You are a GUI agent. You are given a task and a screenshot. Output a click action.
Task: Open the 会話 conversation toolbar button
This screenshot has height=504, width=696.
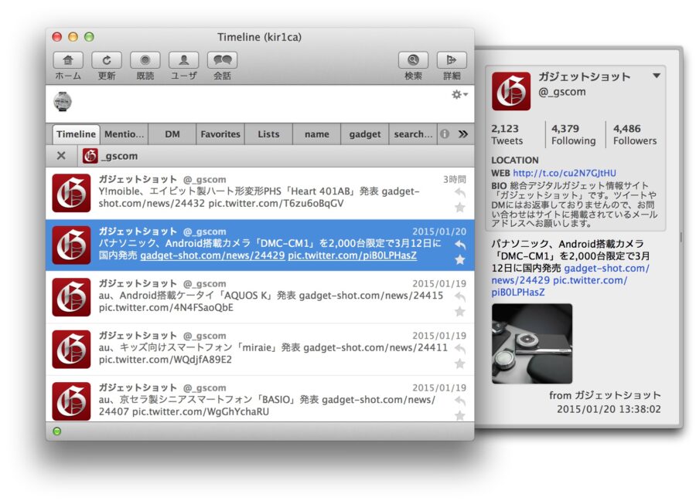pos(223,60)
